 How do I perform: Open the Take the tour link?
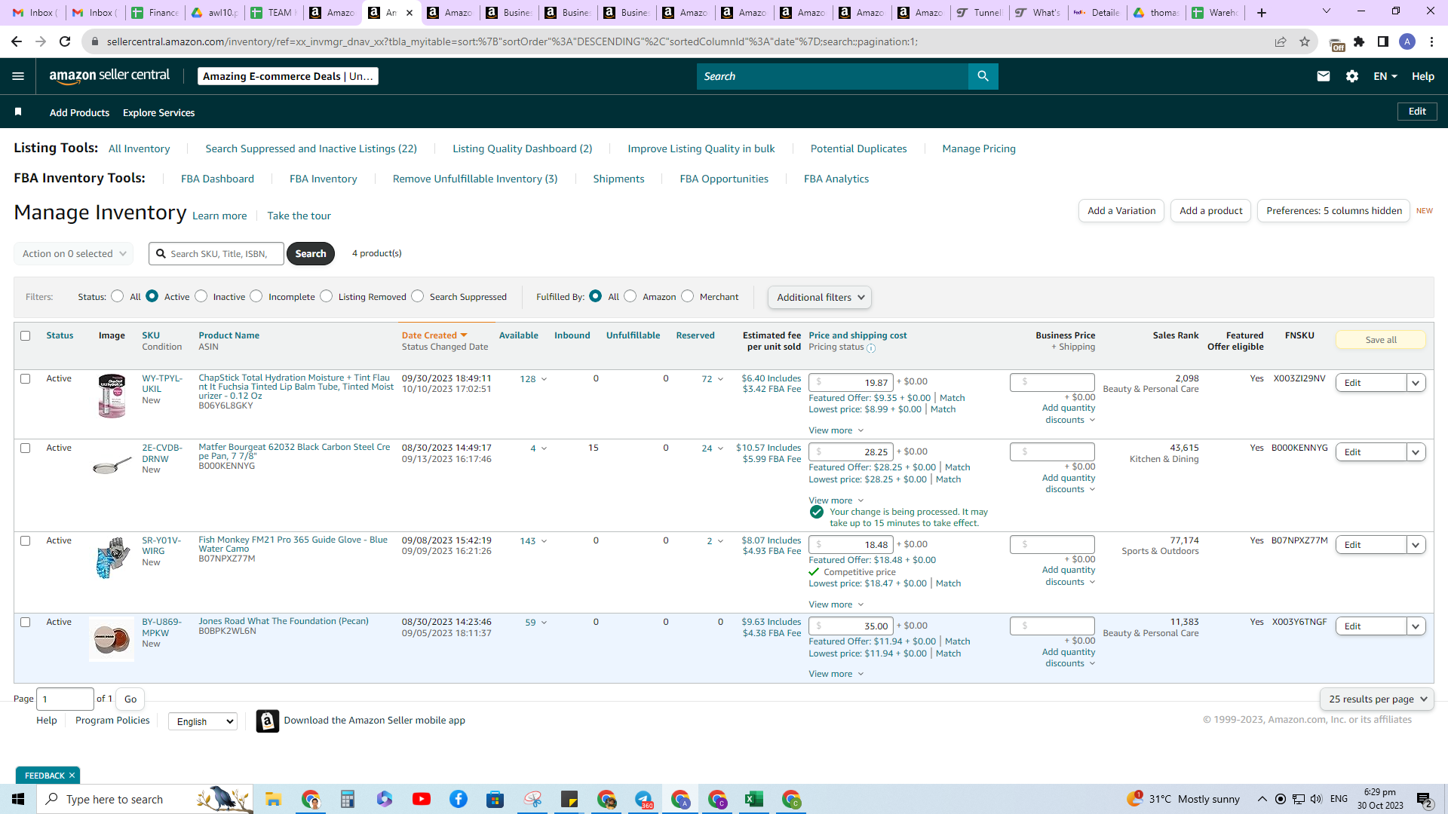[x=299, y=216]
